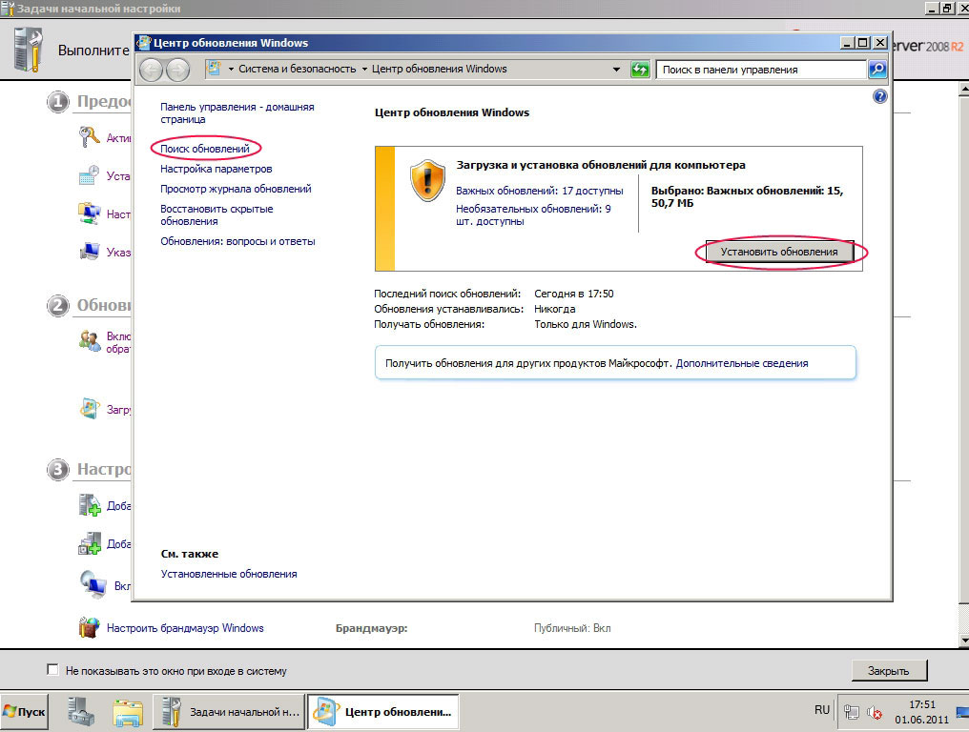Screen dimensions: 969x732
Task: Click 'Закрыть' button in Initial Configuration Tasks
Action: (x=889, y=670)
